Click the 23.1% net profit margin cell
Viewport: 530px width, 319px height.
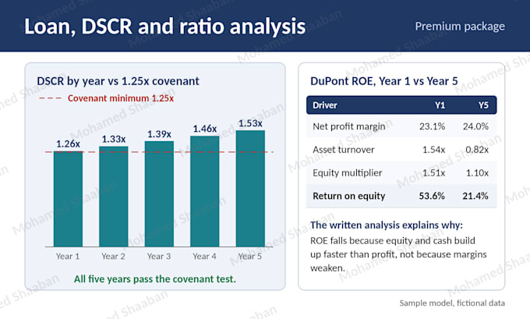point(432,126)
